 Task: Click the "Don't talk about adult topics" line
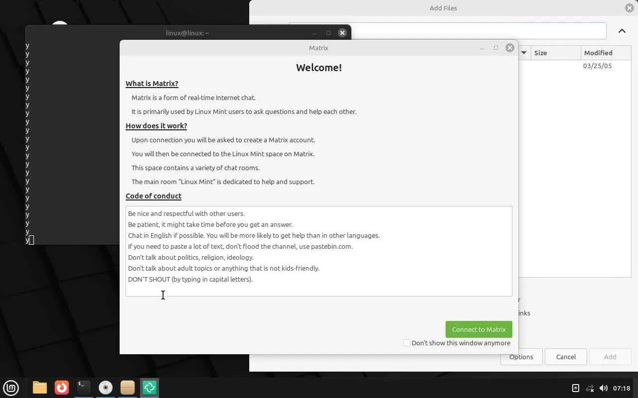(x=224, y=268)
